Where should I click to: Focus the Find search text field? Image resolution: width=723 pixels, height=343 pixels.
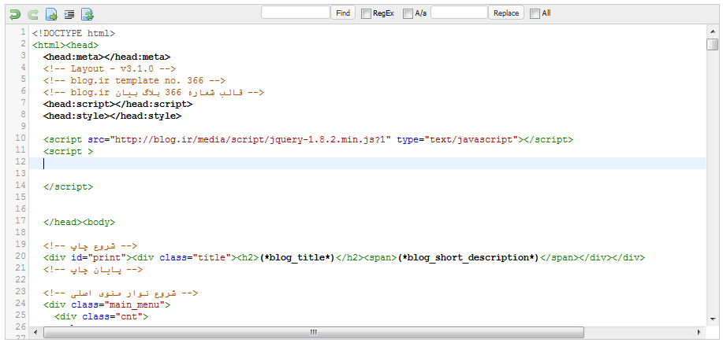pyautogui.click(x=296, y=13)
